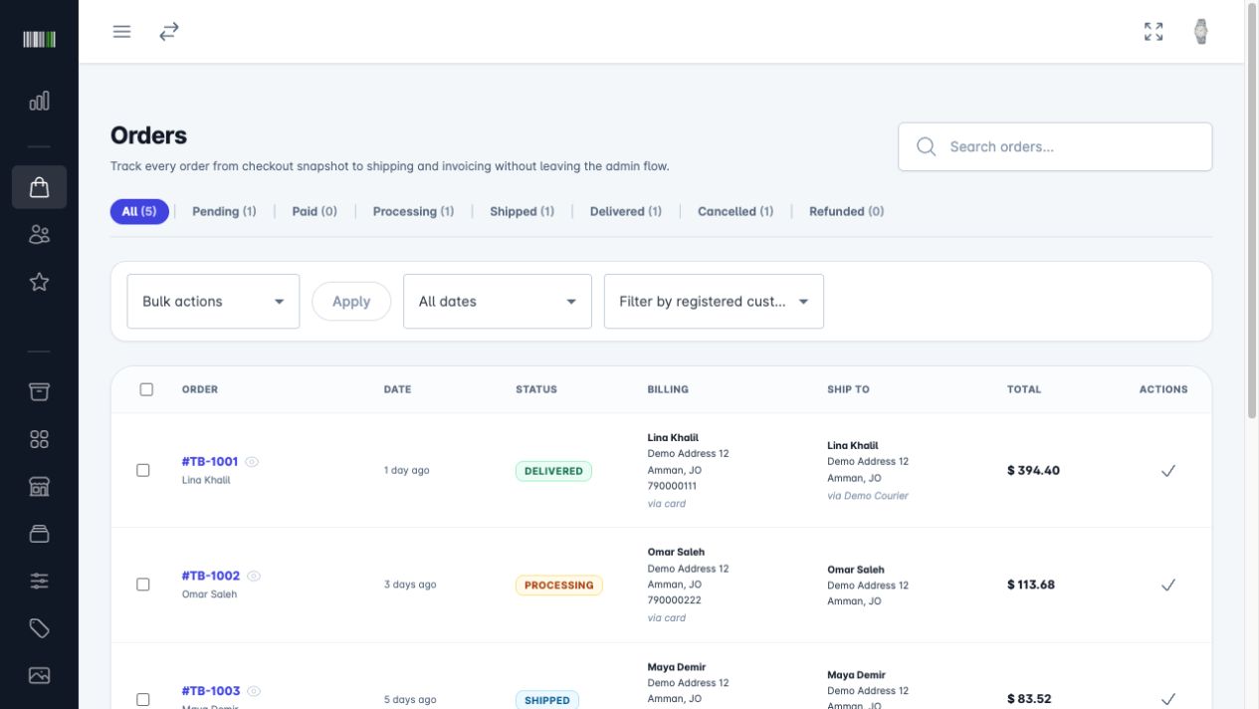Open the price tag sidebar icon
Screen dimensions: 1259x709
tap(39, 628)
